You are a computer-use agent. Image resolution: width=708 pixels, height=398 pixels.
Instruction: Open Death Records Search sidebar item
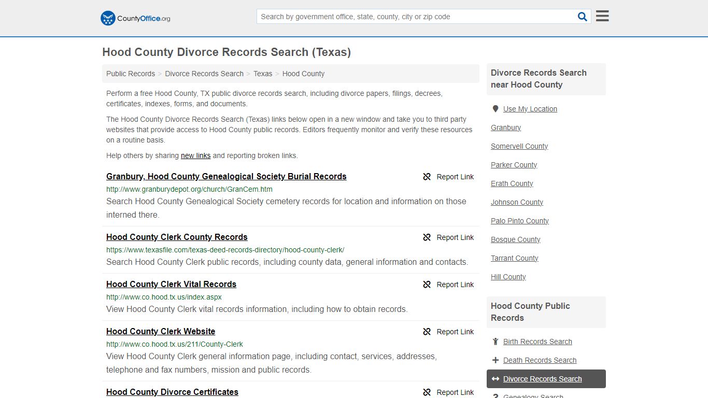(540, 360)
